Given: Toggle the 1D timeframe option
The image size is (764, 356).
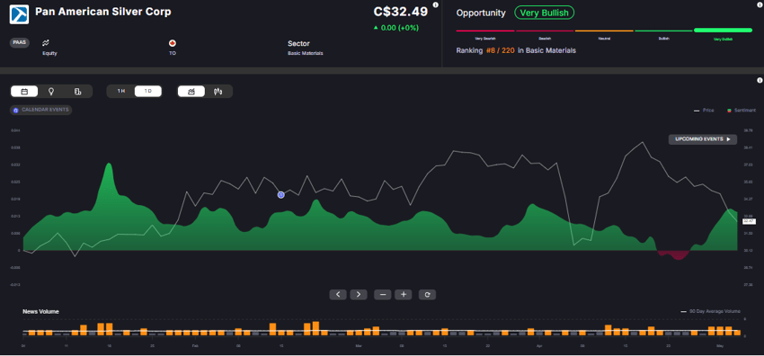Looking at the screenshot, I should point(148,91).
